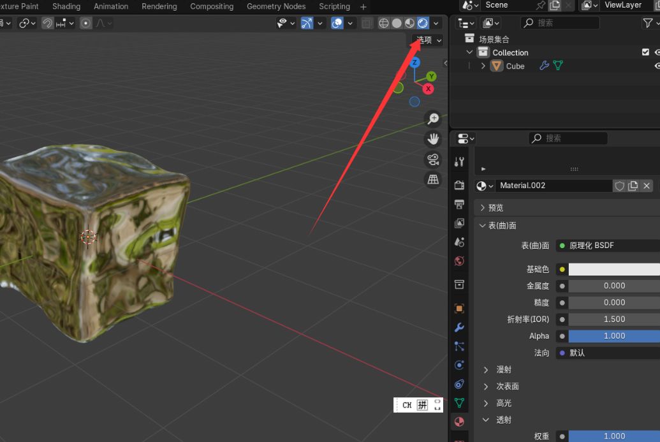
Task: Click the white 基础色 base color swatch
Action: 613,269
